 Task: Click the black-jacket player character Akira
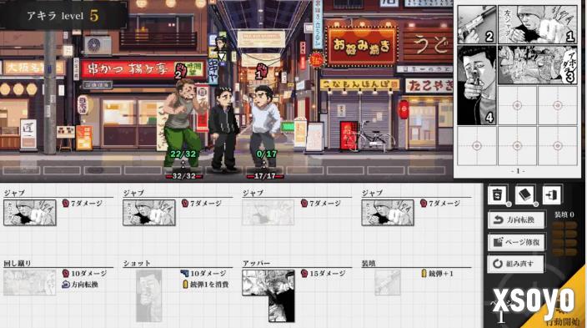224,129
